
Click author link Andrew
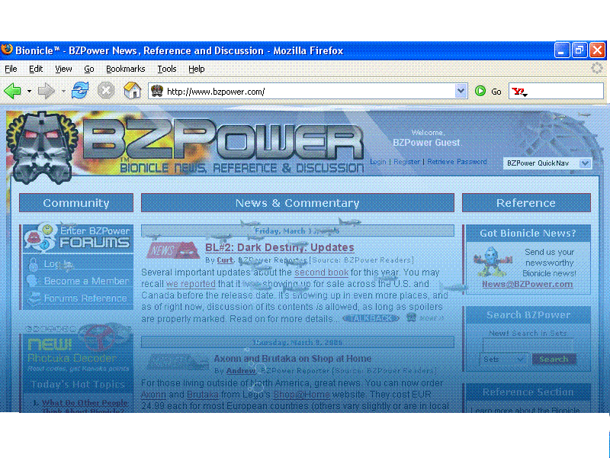241,370
